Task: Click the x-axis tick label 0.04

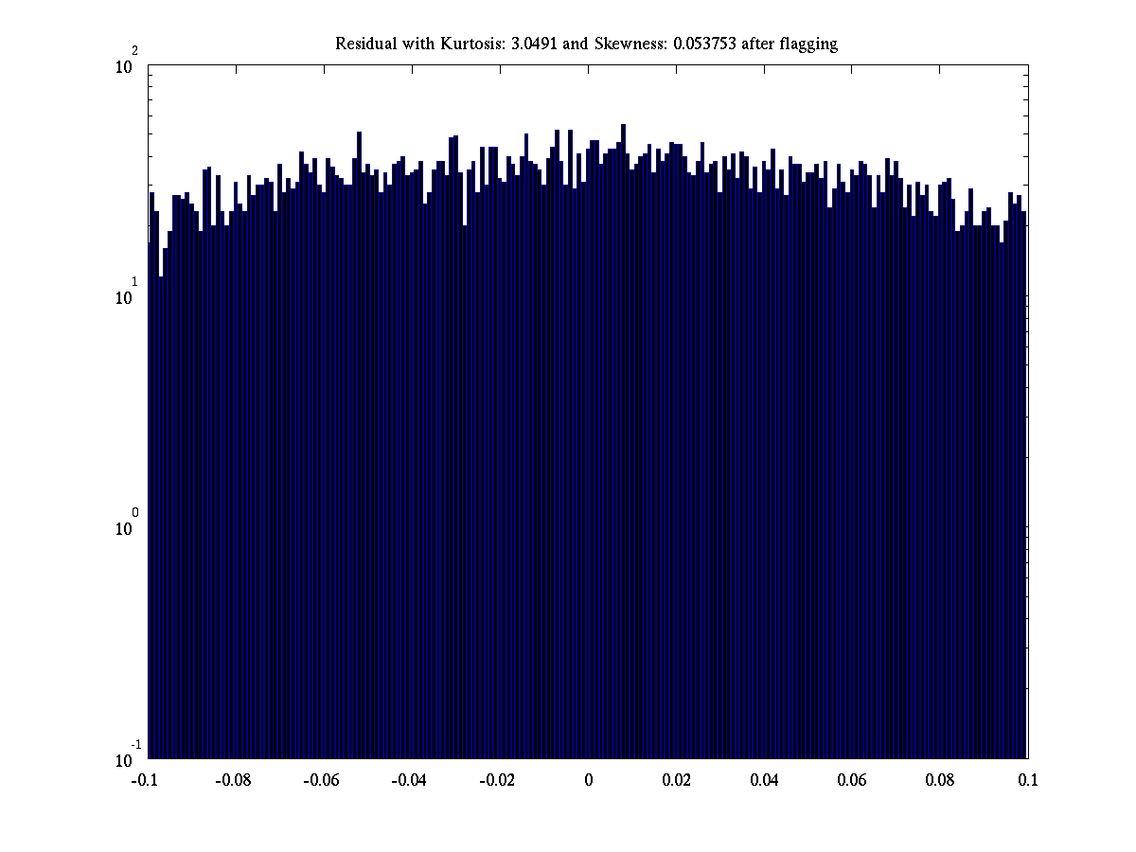Action: coord(764,780)
